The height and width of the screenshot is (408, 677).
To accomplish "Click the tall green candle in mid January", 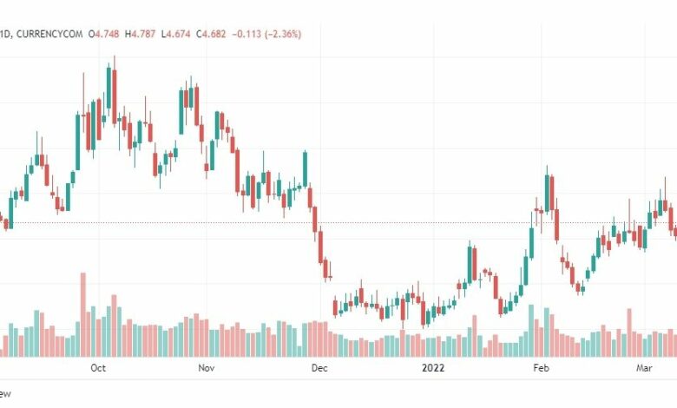I will coord(470,262).
